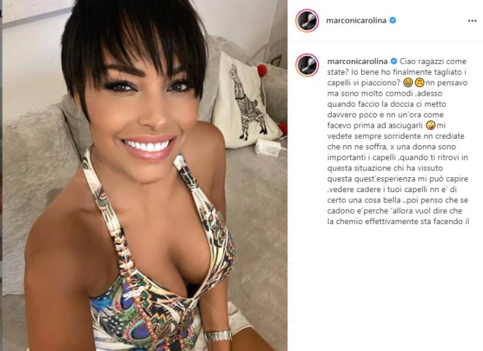Open the three-dot more options menu

click(x=472, y=21)
